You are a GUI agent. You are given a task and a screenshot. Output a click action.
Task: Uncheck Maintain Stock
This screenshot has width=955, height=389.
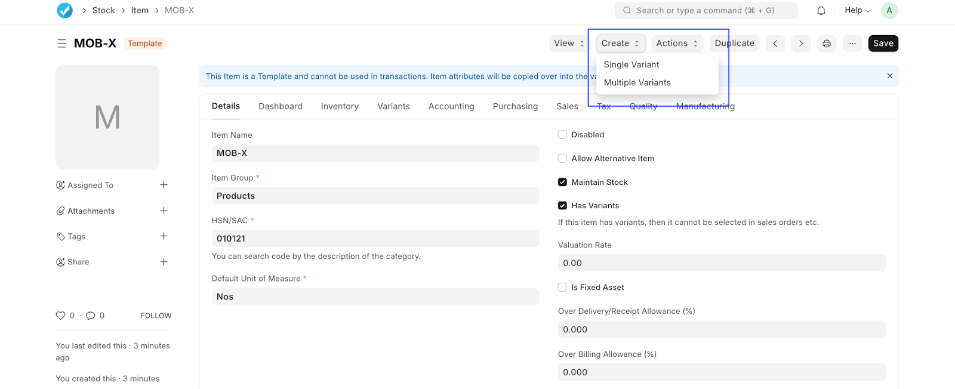click(562, 182)
